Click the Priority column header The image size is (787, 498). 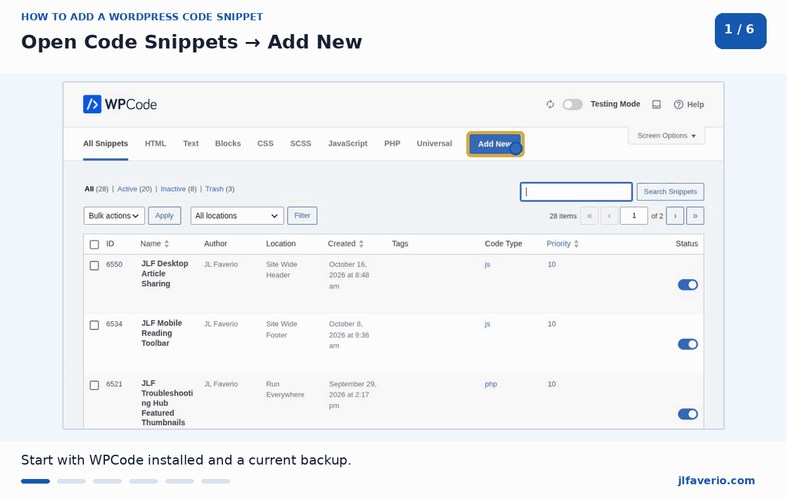pyautogui.click(x=559, y=244)
